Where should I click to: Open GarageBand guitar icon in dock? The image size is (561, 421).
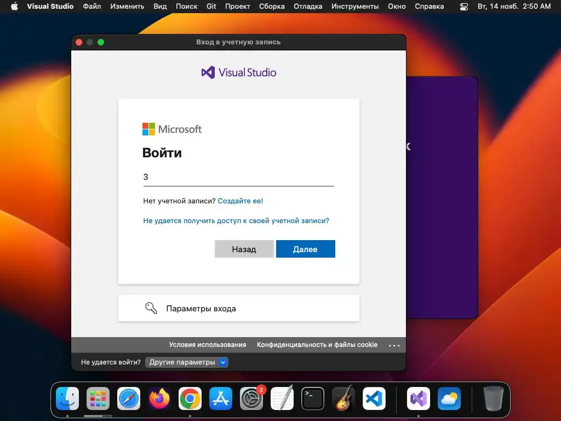(x=344, y=399)
